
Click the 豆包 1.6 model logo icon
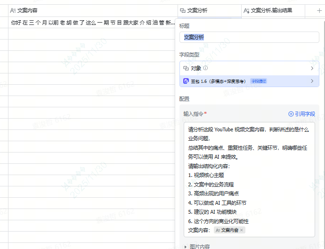click(x=186, y=81)
